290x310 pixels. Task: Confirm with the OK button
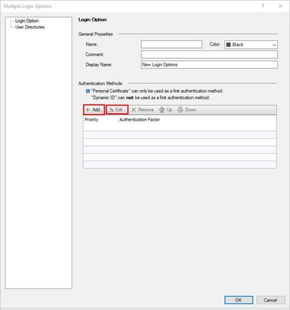point(238,300)
